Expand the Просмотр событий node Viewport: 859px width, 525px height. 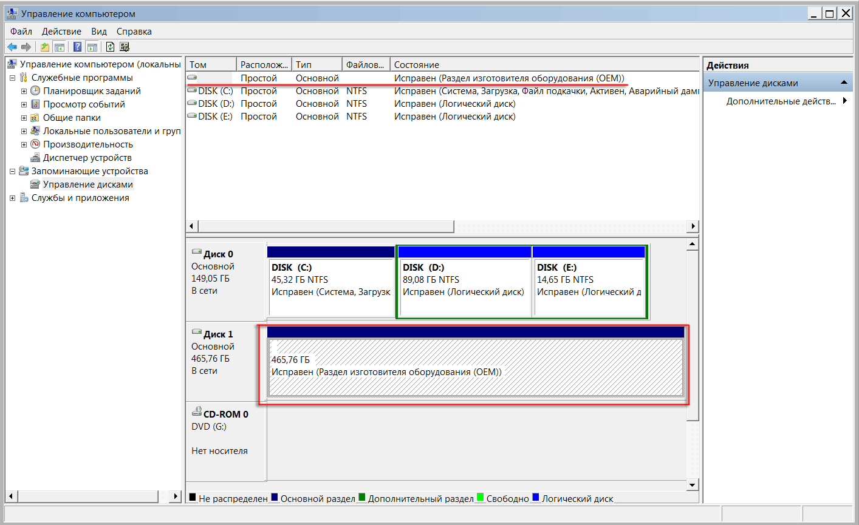(x=24, y=104)
